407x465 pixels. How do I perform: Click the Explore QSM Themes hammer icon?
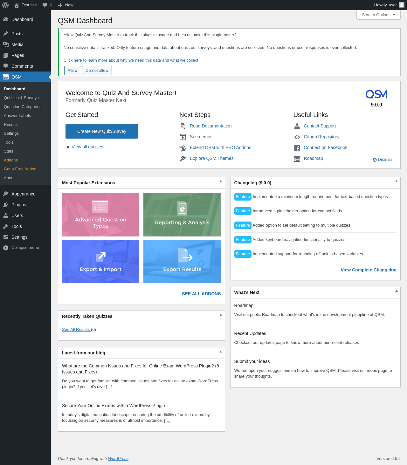coord(183,159)
